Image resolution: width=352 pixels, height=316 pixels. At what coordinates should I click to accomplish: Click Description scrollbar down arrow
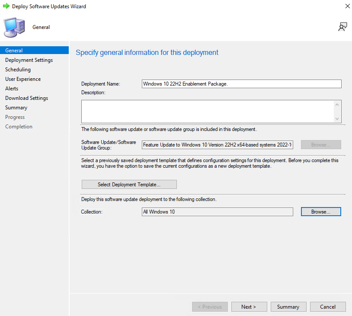[x=337, y=119]
